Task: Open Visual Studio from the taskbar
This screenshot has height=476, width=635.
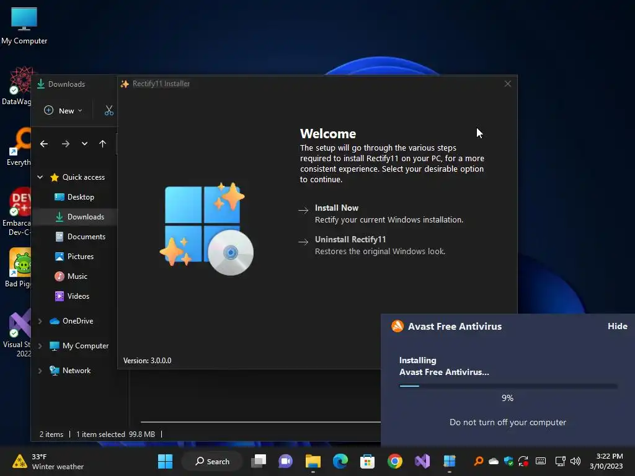Action: [422, 461]
